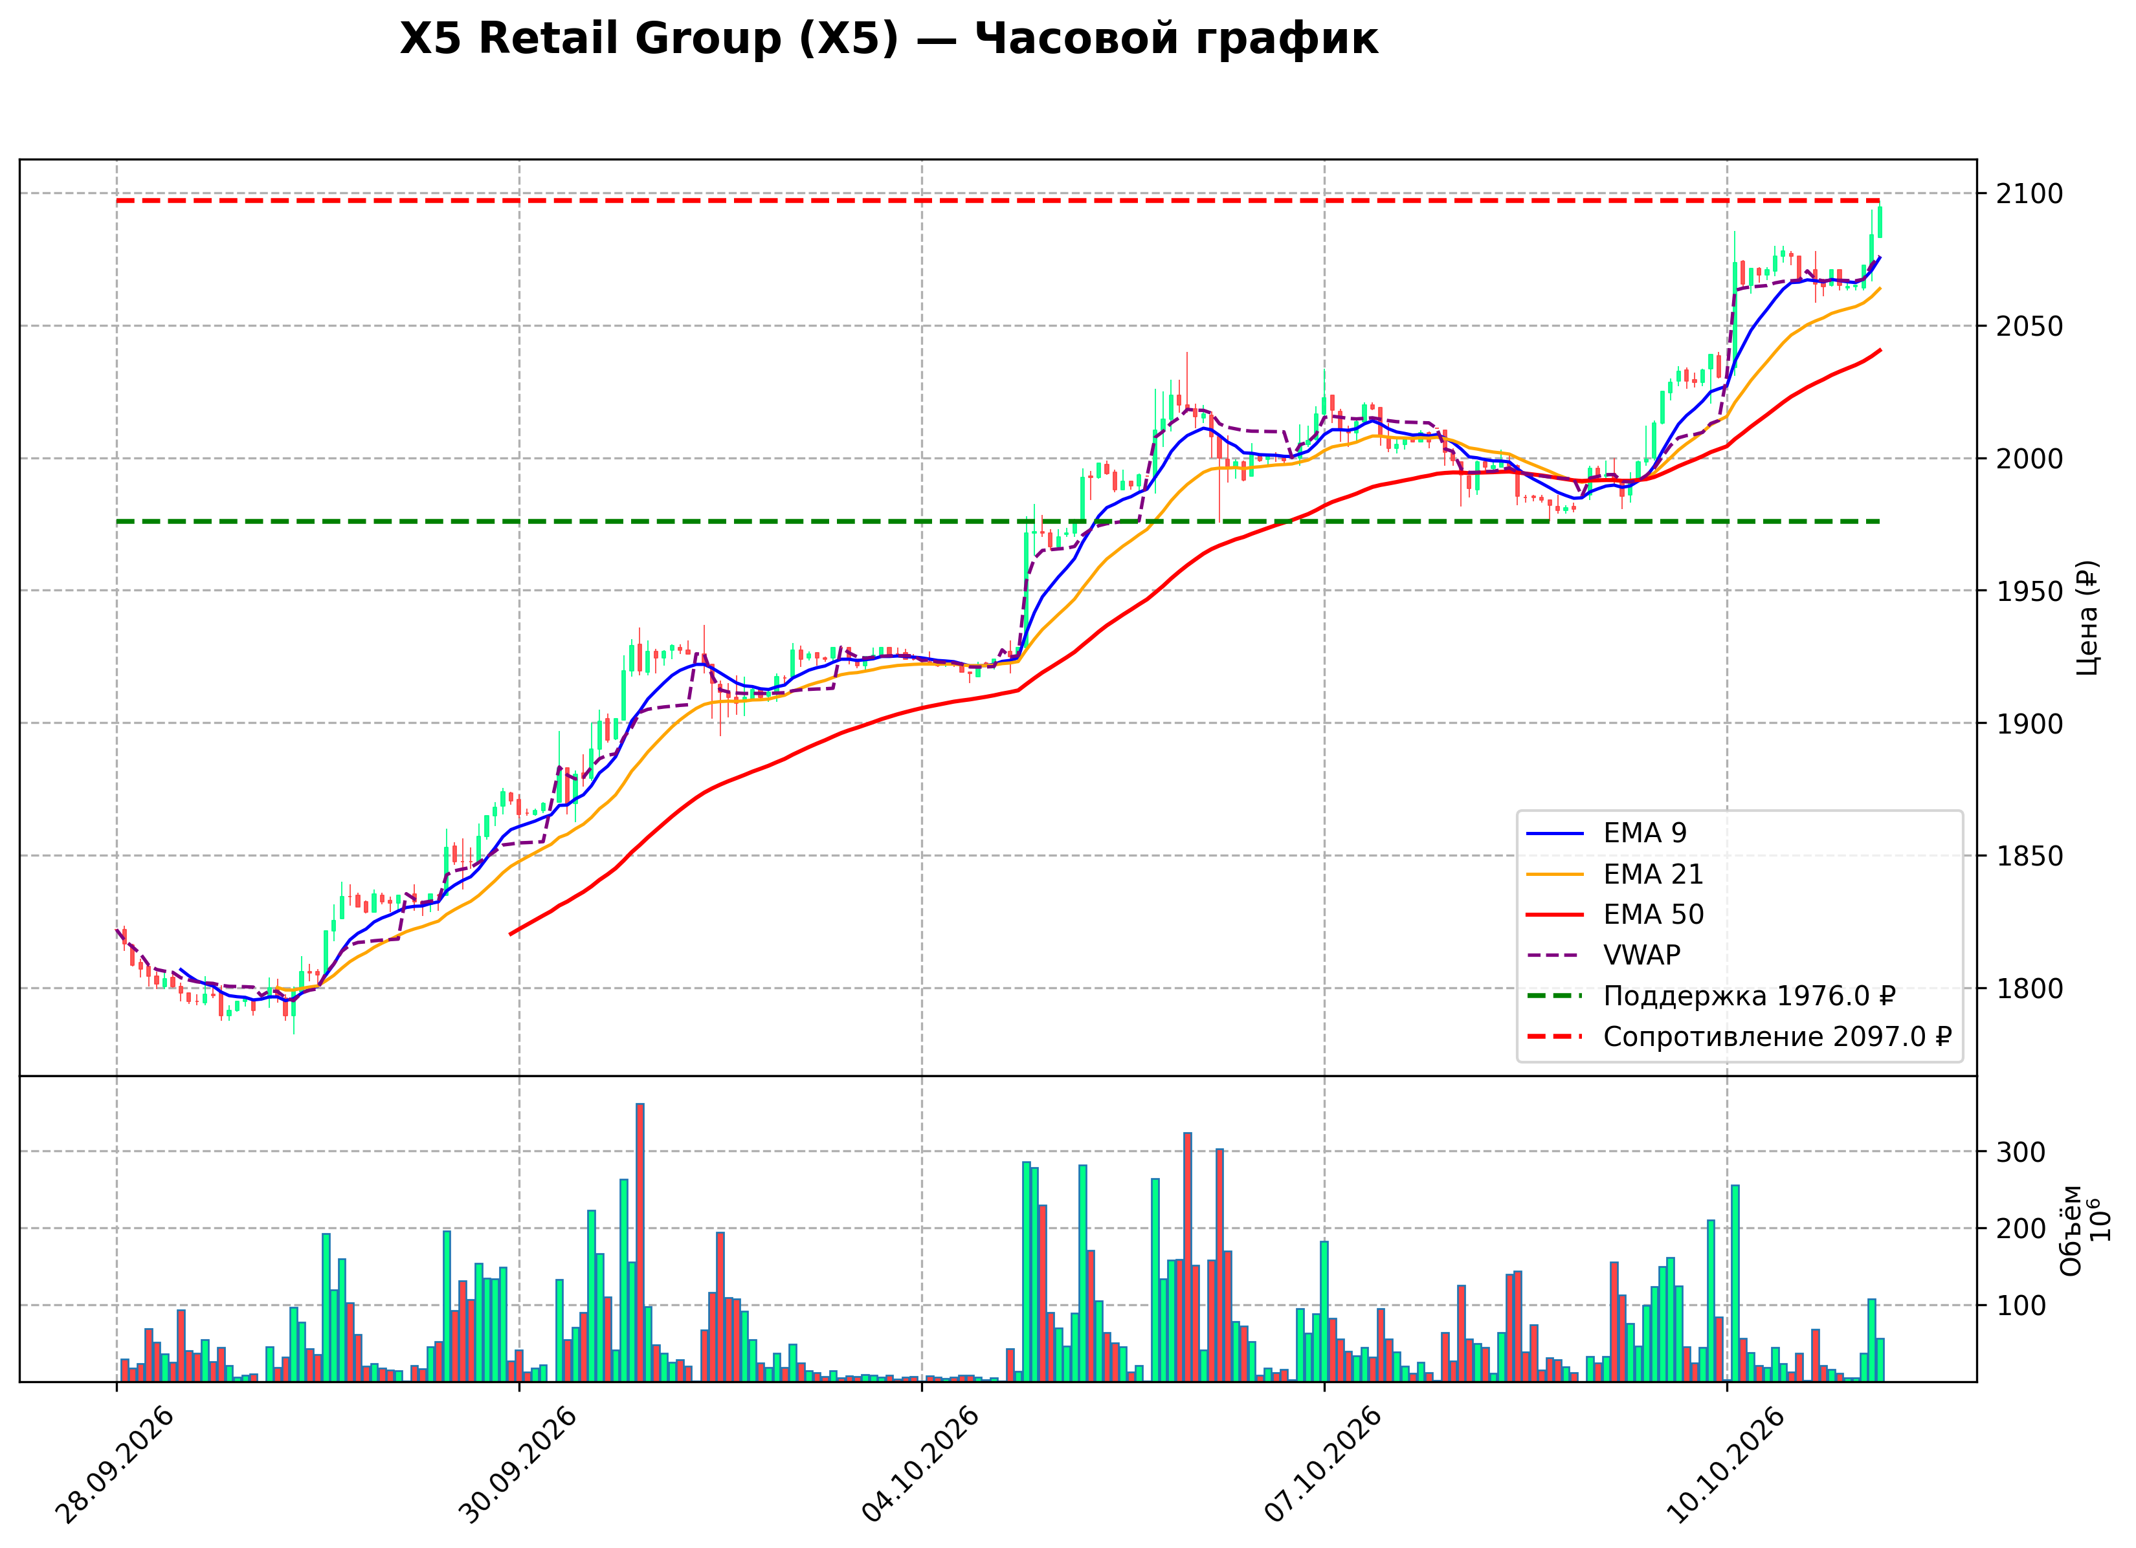2136x1548 pixels.
Task: Click the volume axis value 300
Action: [2021, 1153]
